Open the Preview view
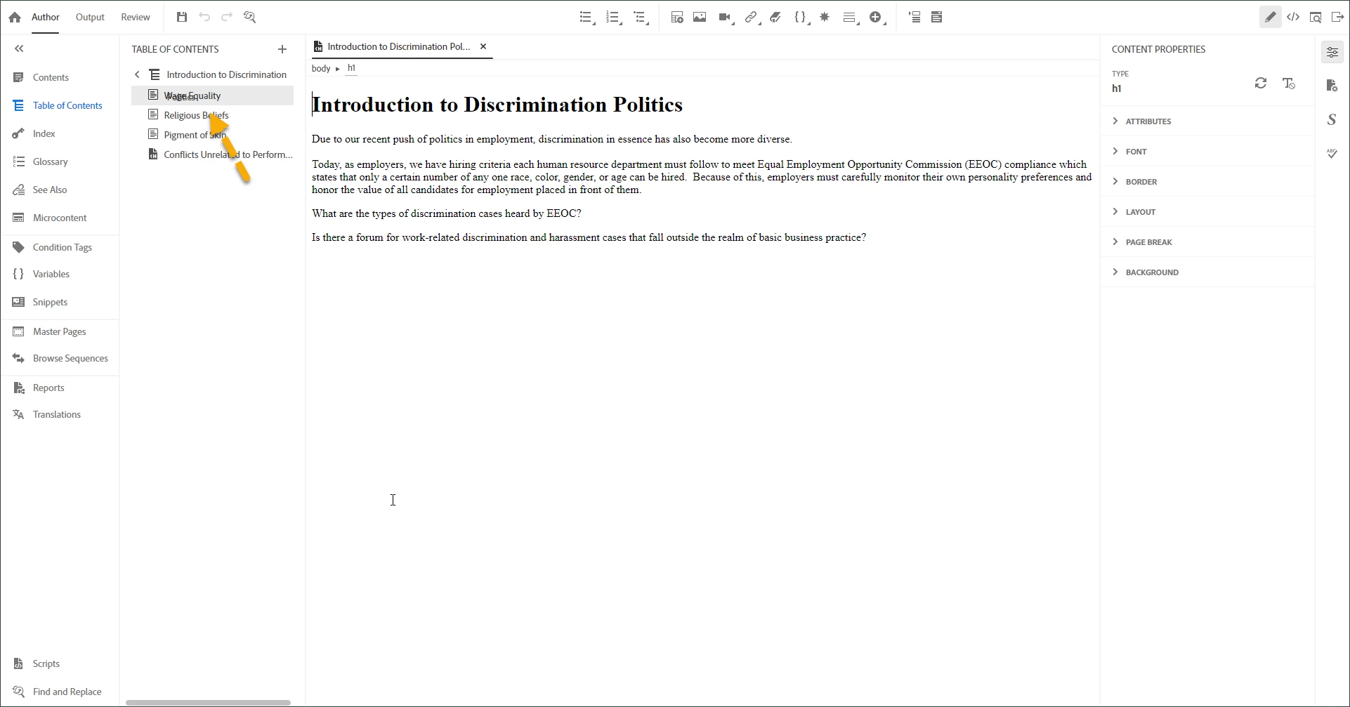Image resolution: width=1350 pixels, height=707 pixels. pos(1316,18)
